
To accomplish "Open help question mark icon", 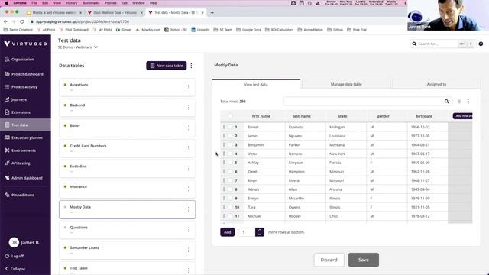I will point(481,44).
